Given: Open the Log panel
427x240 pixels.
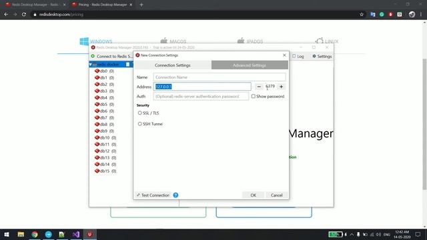Looking at the screenshot, I should tap(298, 56).
